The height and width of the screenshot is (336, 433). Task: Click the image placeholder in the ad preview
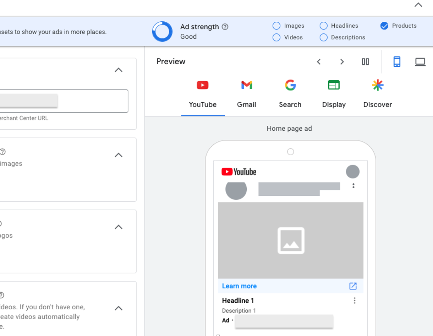click(291, 240)
